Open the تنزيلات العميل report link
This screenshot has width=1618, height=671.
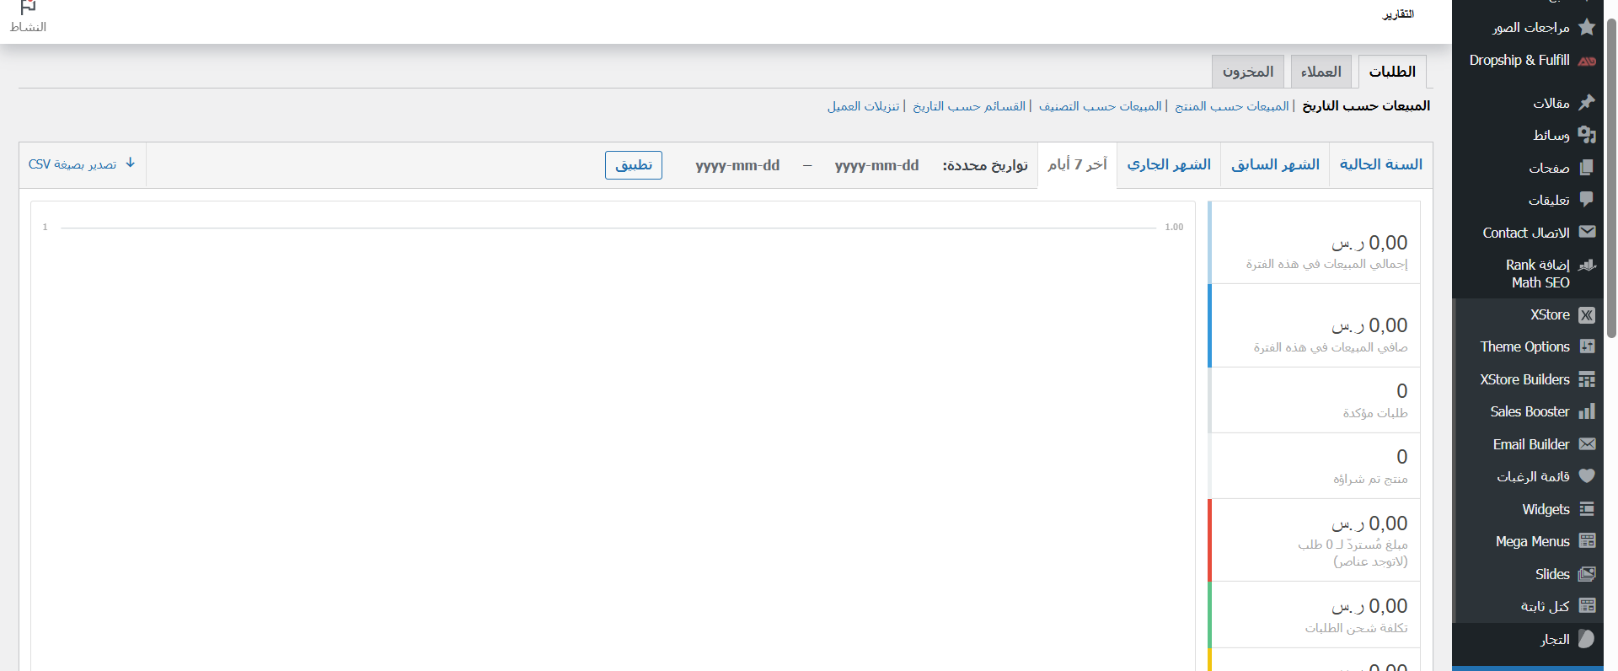(863, 106)
